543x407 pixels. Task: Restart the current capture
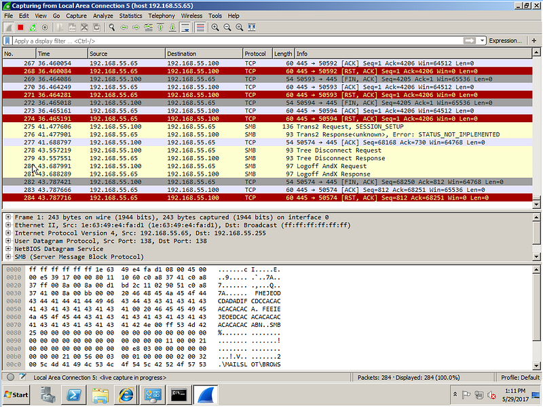(x=33, y=28)
